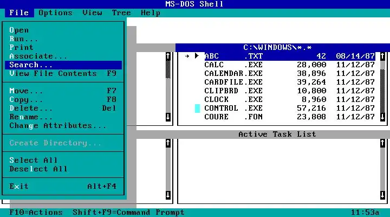The height and width of the screenshot is (217, 390).
Task: Click the 11:53a clock
Action: point(365,212)
